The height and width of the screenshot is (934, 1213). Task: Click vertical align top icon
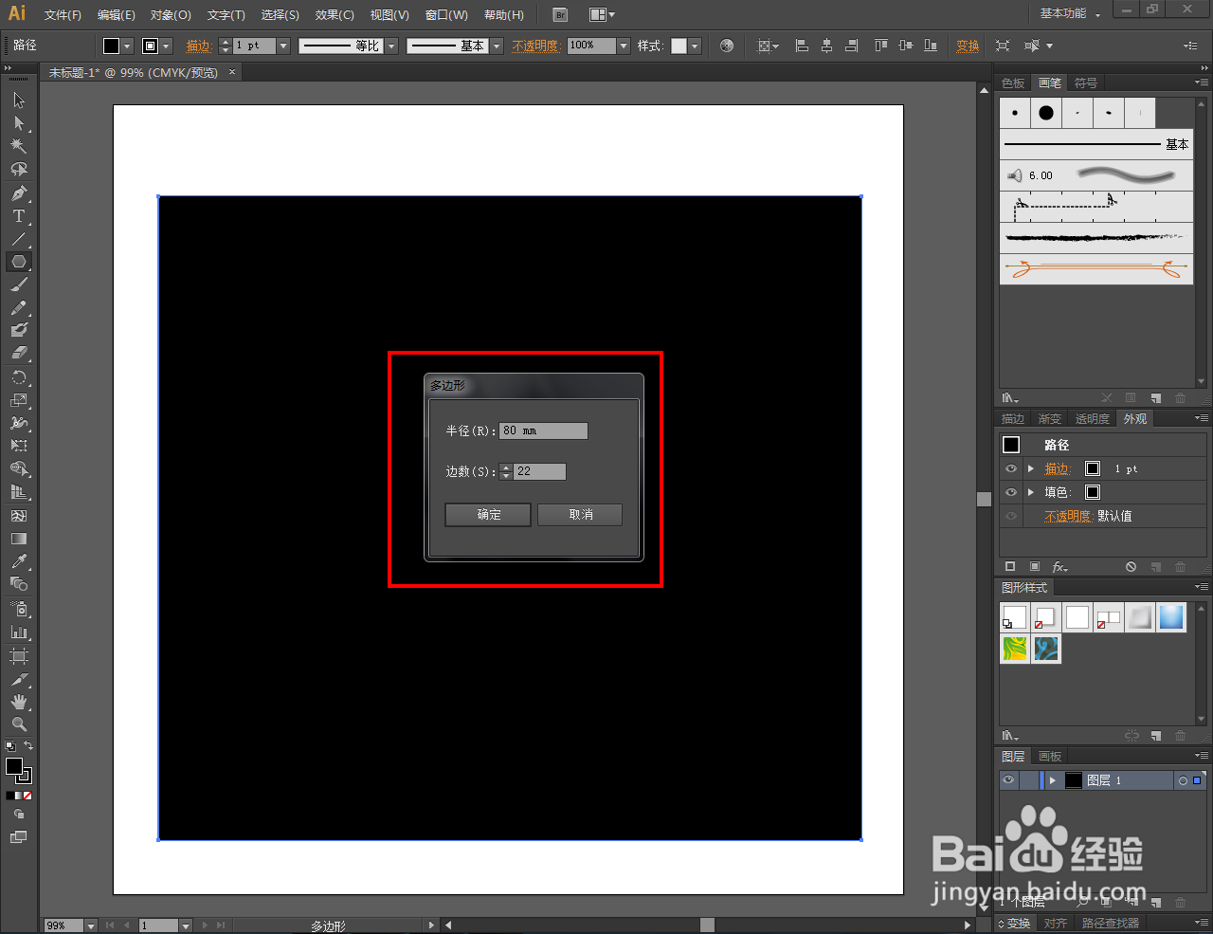880,46
